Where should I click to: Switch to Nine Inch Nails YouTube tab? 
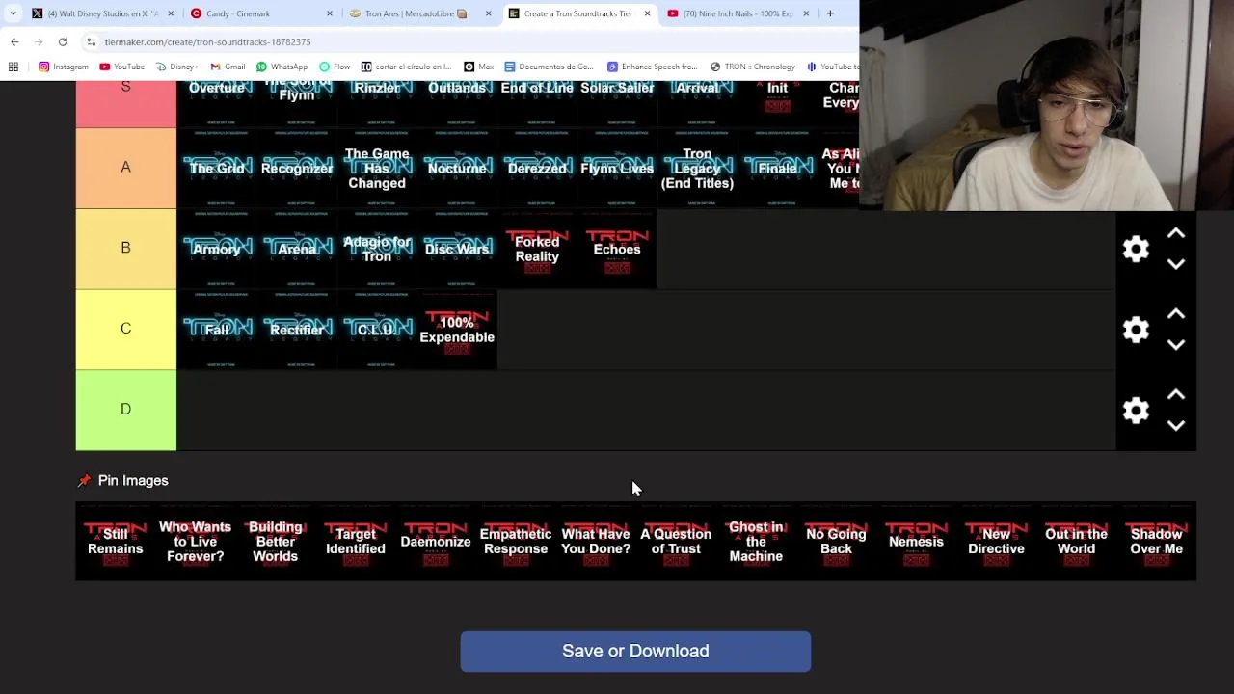(x=738, y=13)
